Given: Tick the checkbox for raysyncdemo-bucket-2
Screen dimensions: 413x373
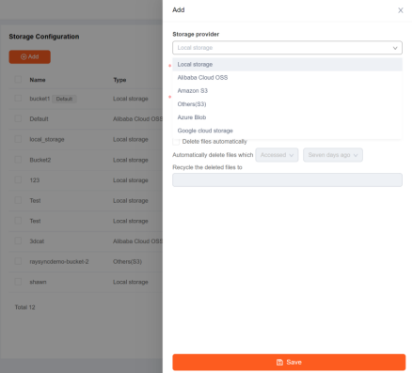Looking at the screenshot, I should click(x=18, y=261).
